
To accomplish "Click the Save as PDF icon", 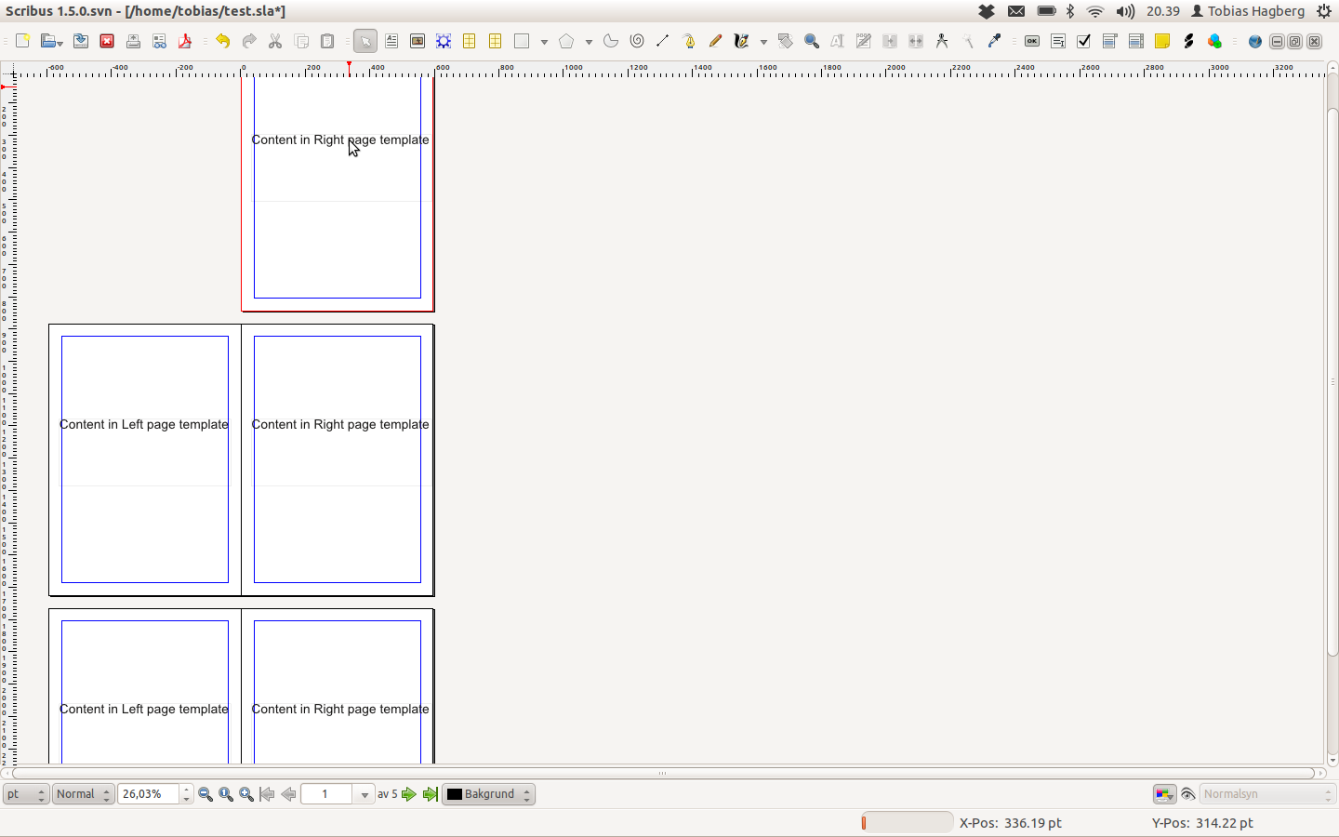I will pyautogui.click(x=185, y=41).
